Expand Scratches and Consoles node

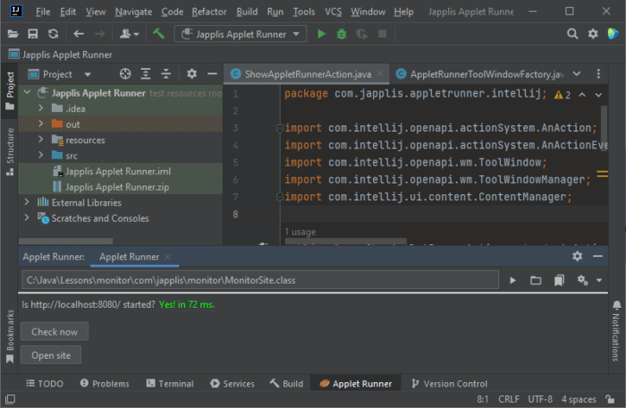coord(27,217)
